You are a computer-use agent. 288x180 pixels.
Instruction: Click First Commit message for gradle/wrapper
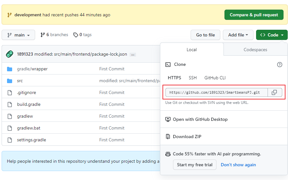112,69
